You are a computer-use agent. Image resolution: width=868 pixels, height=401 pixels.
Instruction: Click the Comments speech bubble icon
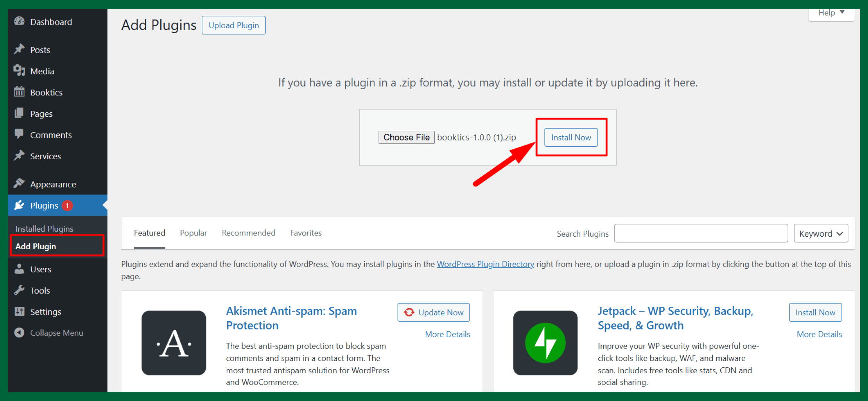(19, 134)
